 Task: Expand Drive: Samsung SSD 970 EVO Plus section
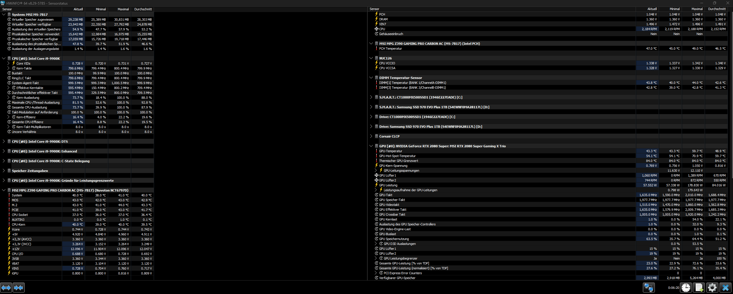(x=371, y=126)
